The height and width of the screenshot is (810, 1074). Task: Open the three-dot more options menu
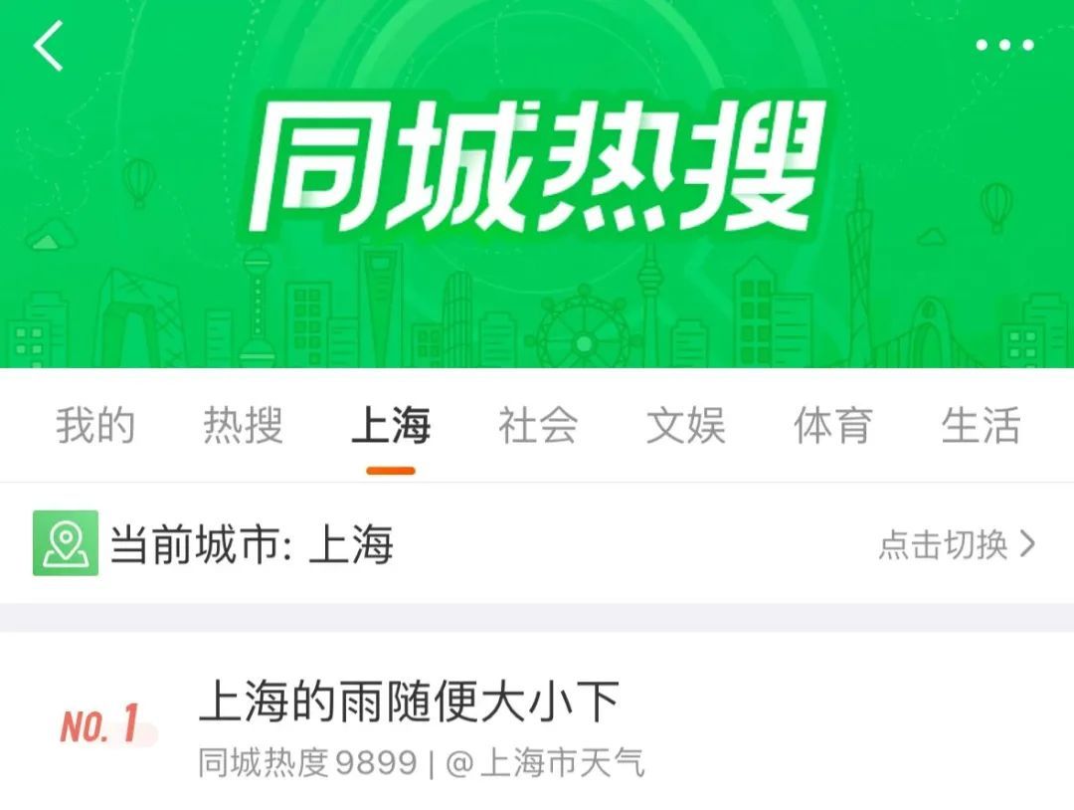(1004, 45)
